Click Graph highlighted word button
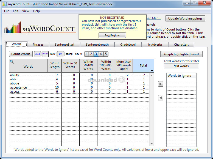Image resolution: width=213 pixels, height=159 pixels. (181, 54)
